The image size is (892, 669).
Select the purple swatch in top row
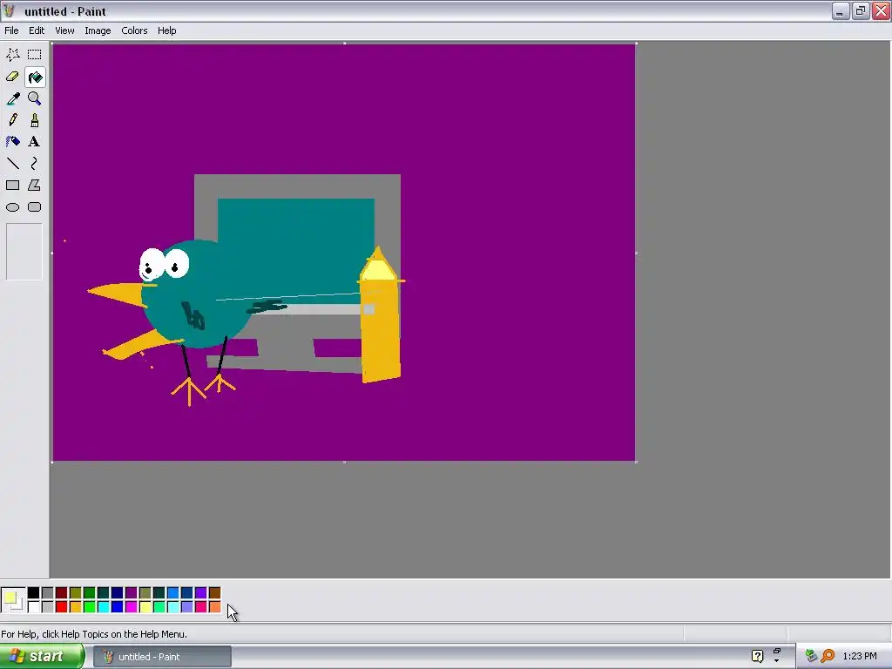(131, 593)
